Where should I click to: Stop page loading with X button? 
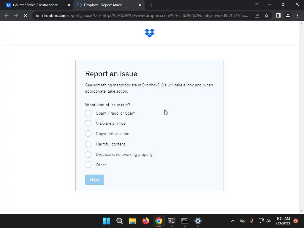[26, 15]
